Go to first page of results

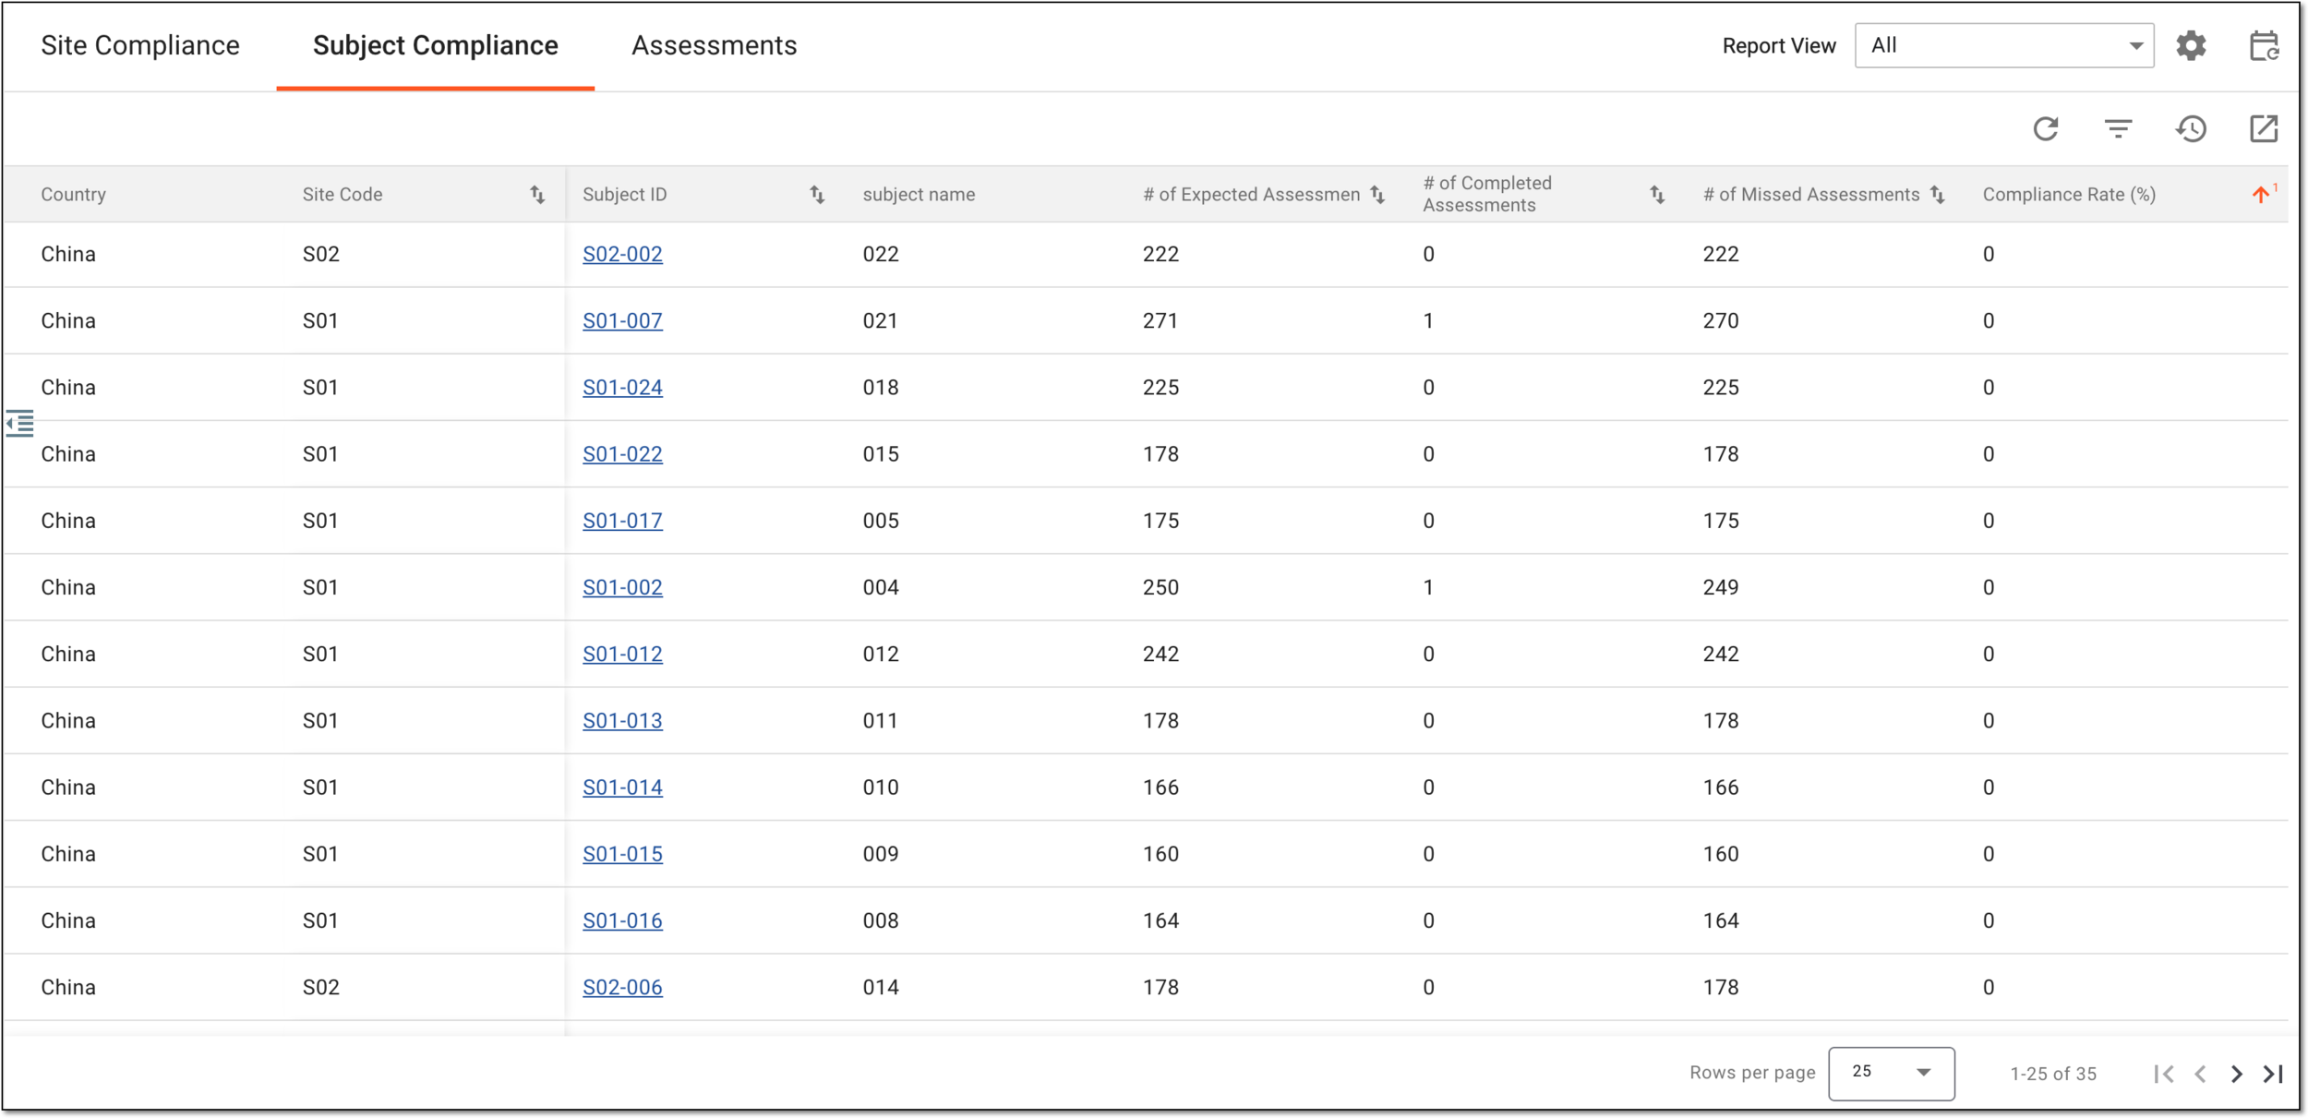click(x=2164, y=1074)
